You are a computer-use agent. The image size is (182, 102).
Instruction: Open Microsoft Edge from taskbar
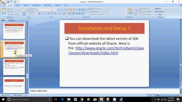[62, 99]
